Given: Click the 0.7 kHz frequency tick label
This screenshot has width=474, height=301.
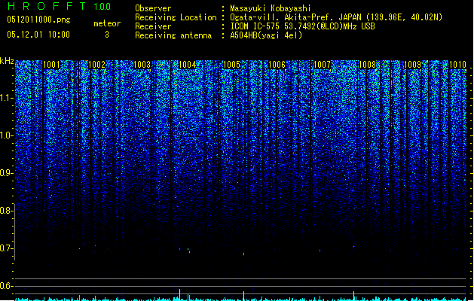Looking at the screenshot, I should tap(7, 248).
